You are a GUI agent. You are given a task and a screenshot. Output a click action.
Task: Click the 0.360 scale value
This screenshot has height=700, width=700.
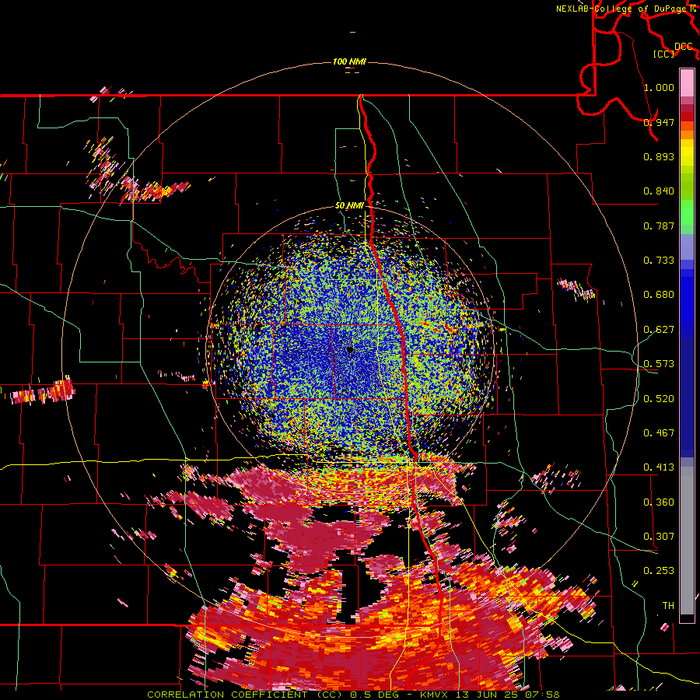click(659, 502)
